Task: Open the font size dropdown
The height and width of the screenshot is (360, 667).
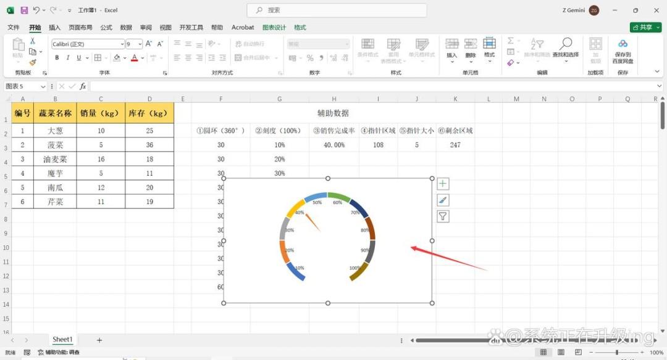Action: [140, 44]
